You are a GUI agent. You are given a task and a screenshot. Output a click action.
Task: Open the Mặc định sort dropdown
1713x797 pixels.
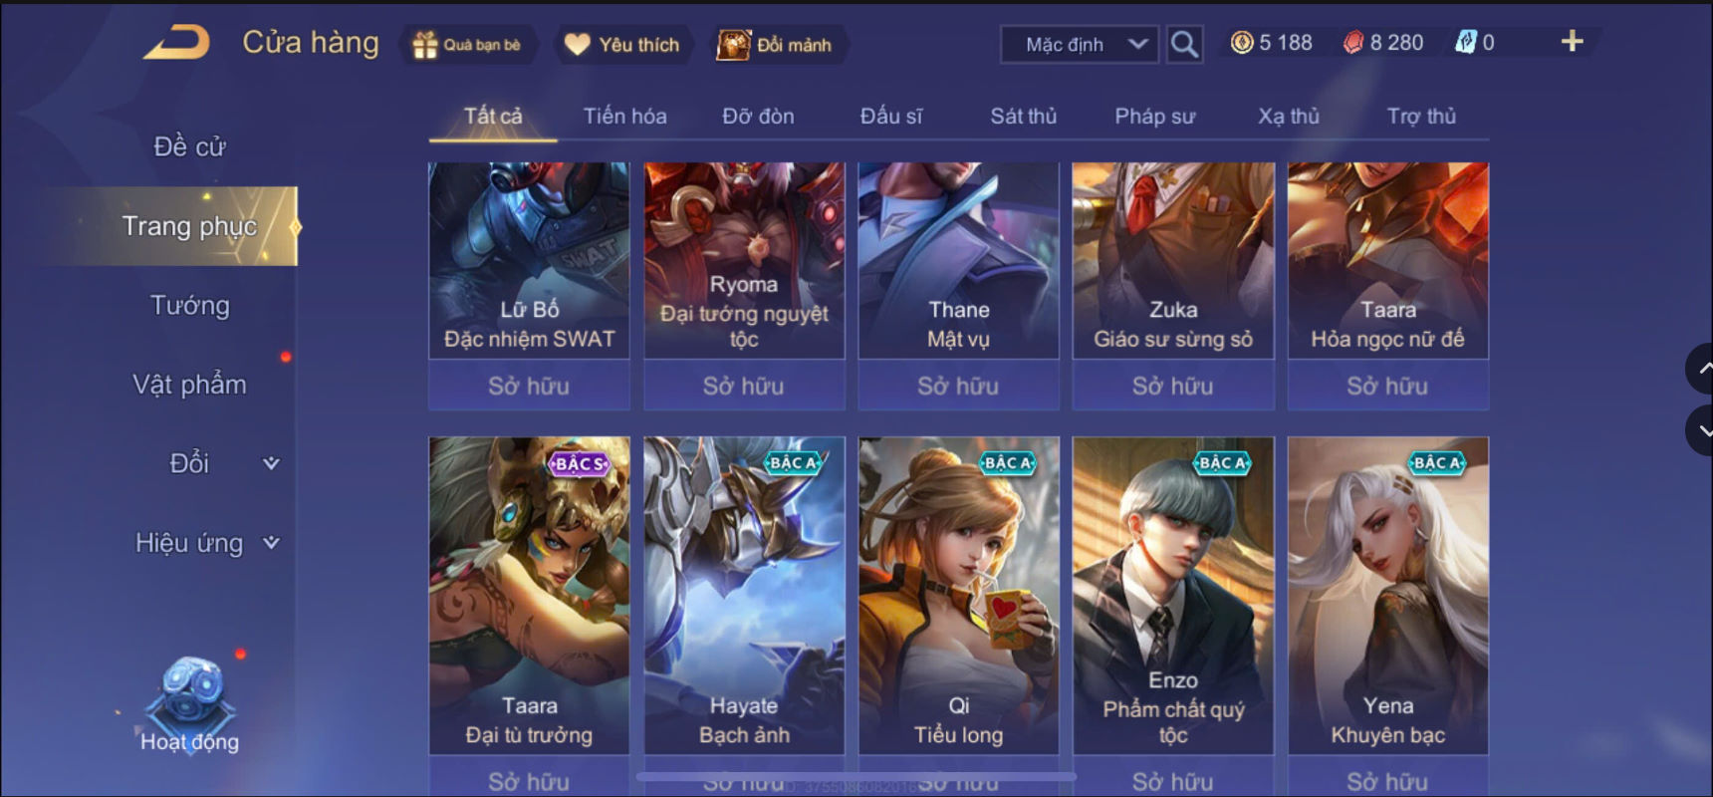click(x=1080, y=45)
